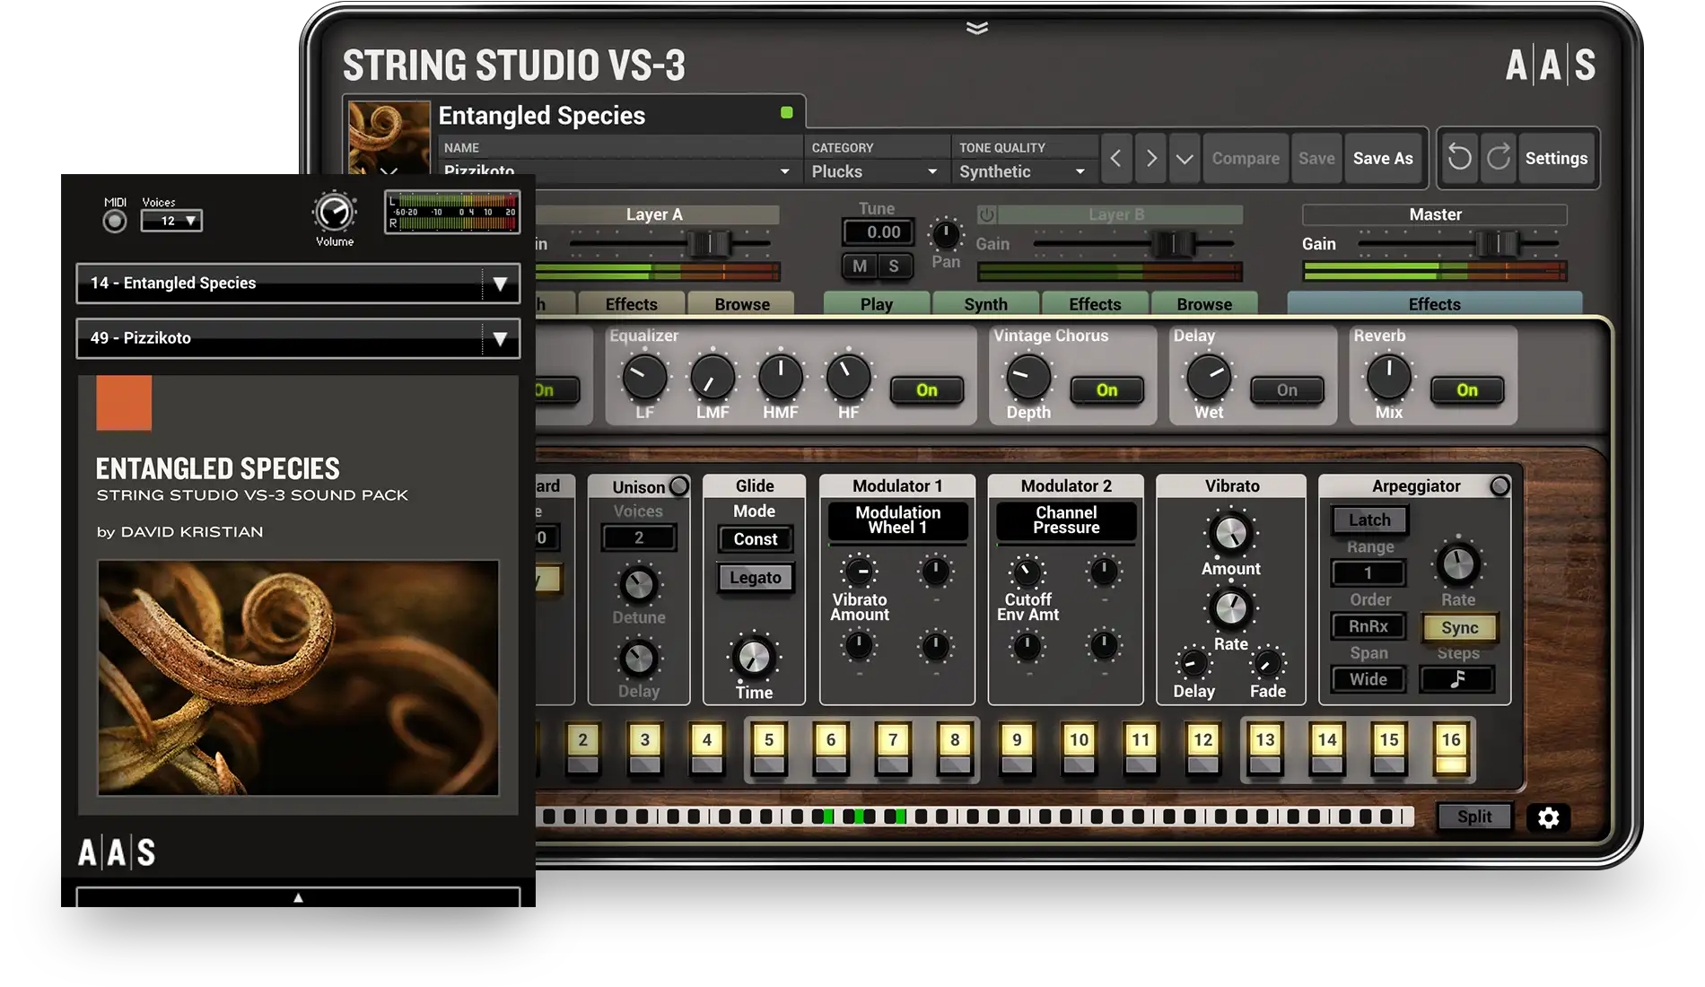Adjust the Equalizer LMF knob
Screen dimensions: 1705x987
[713, 378]
